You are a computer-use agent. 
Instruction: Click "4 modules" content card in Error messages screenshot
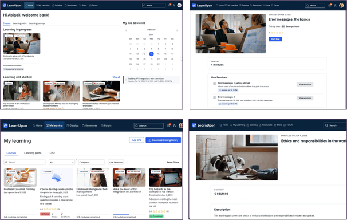pos(267,63)
